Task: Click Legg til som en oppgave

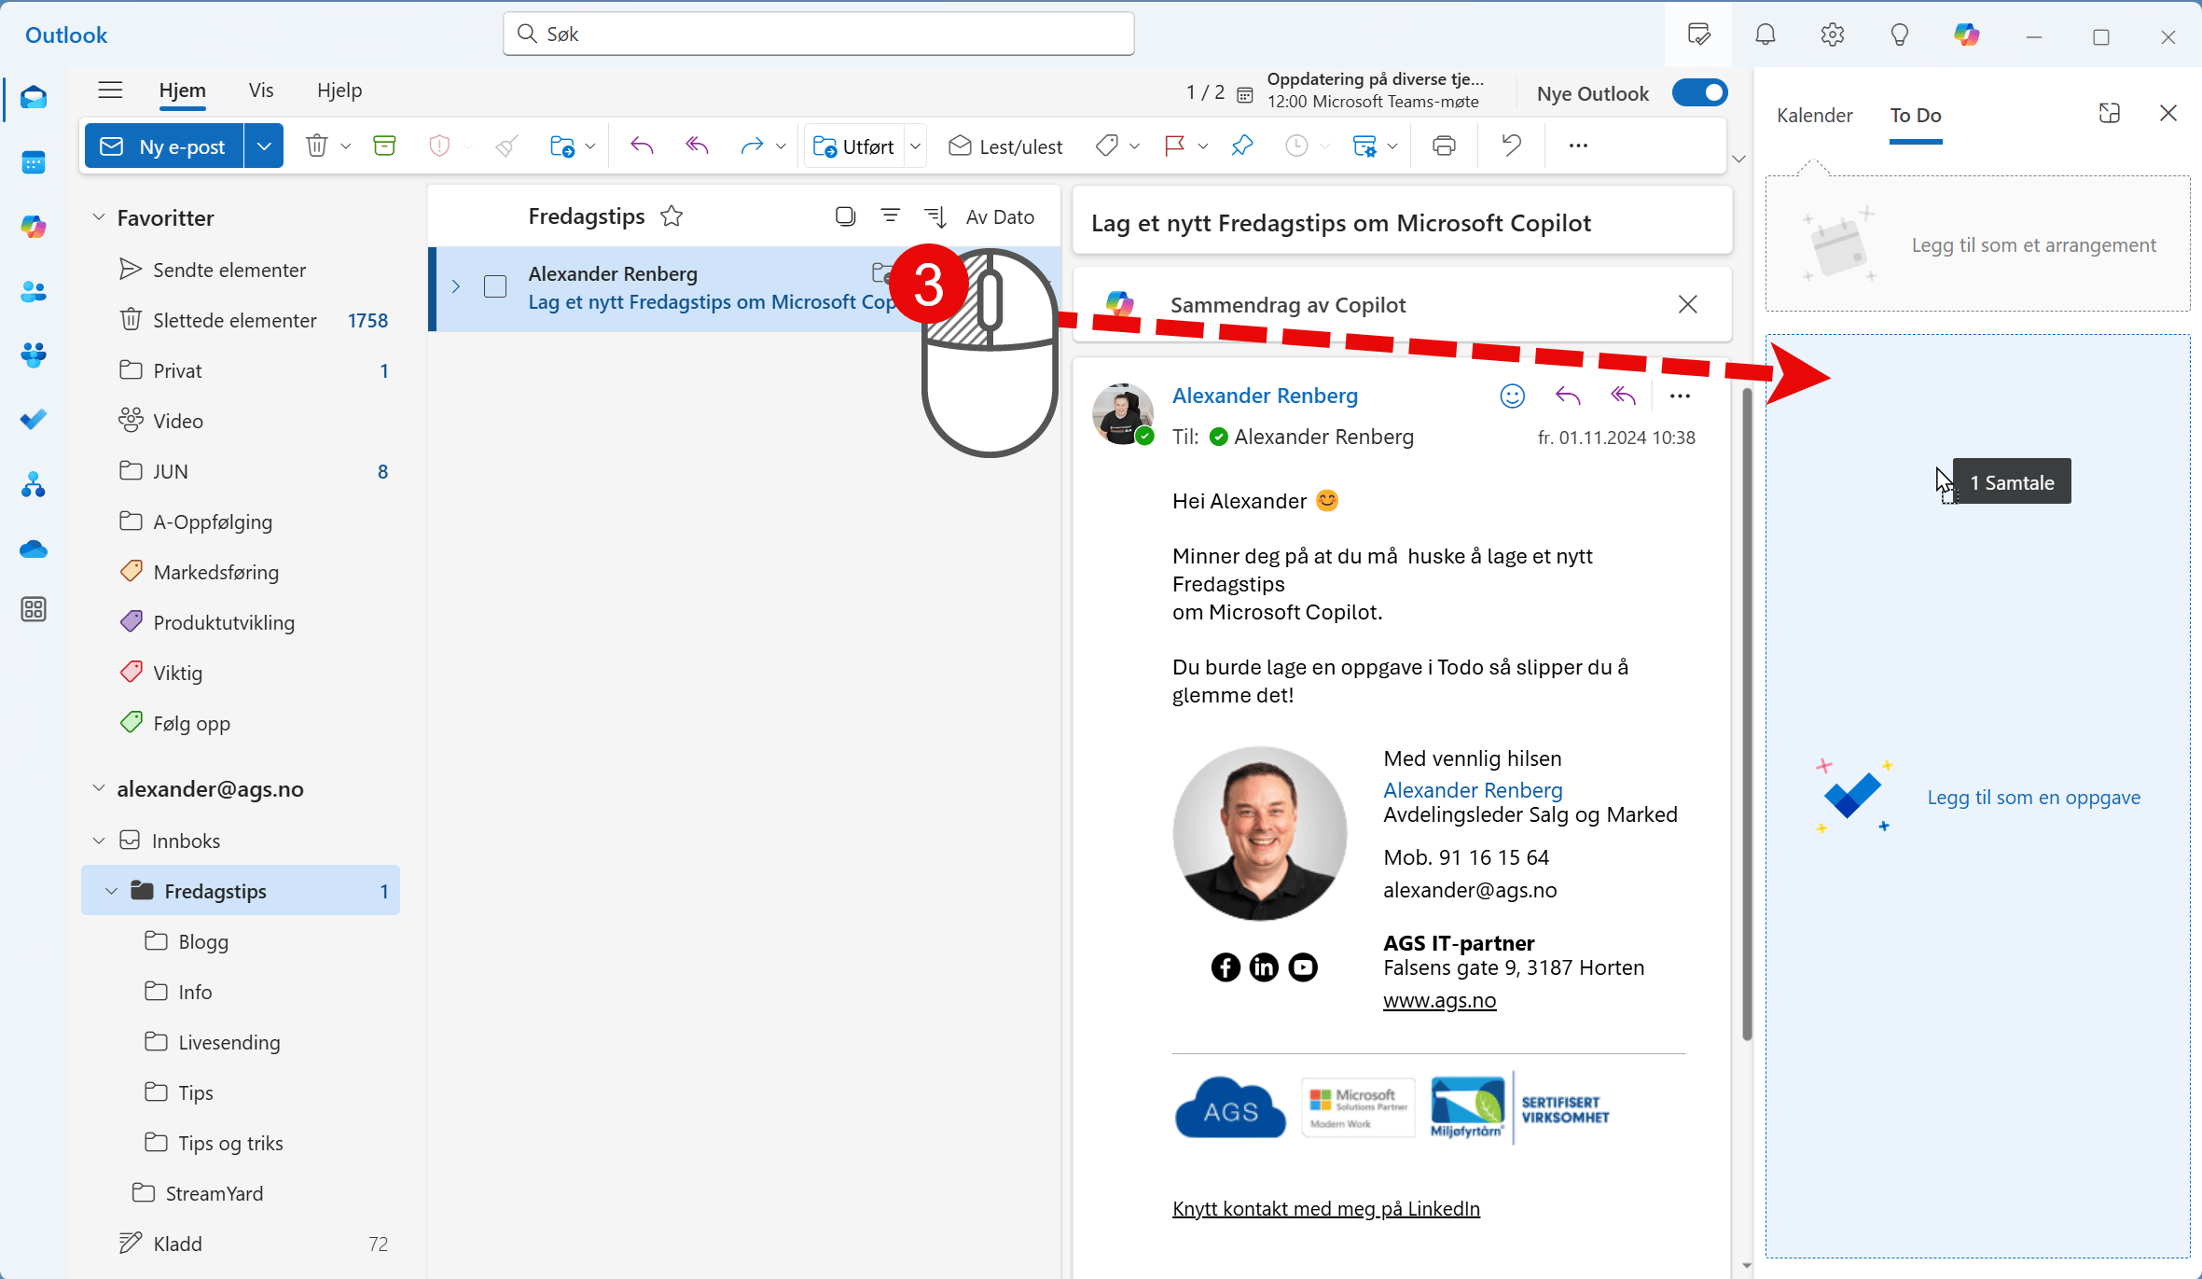Action: point(2033,798)
